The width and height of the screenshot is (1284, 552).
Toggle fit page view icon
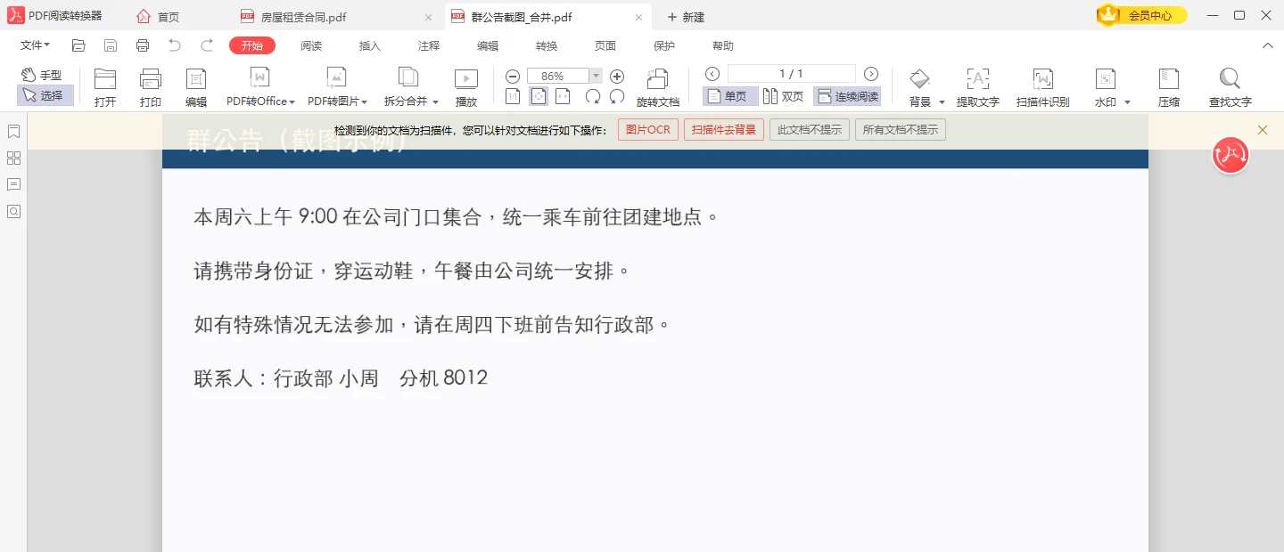pyautogui.click(x=539, y=96)
